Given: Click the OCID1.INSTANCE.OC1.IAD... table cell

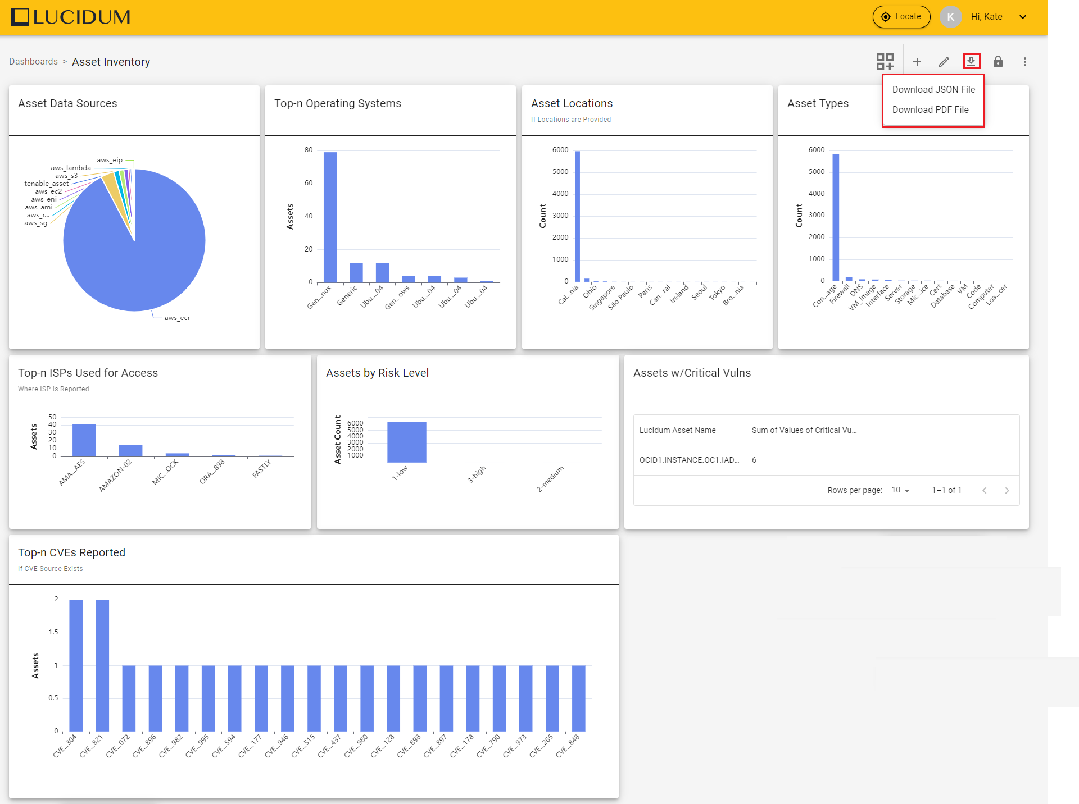Looking at the screenshot, I should click(x=690, y=460).
